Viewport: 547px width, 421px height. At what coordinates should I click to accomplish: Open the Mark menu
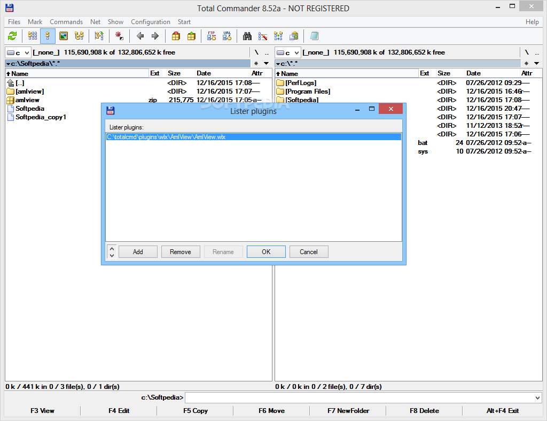coord(35,21)
